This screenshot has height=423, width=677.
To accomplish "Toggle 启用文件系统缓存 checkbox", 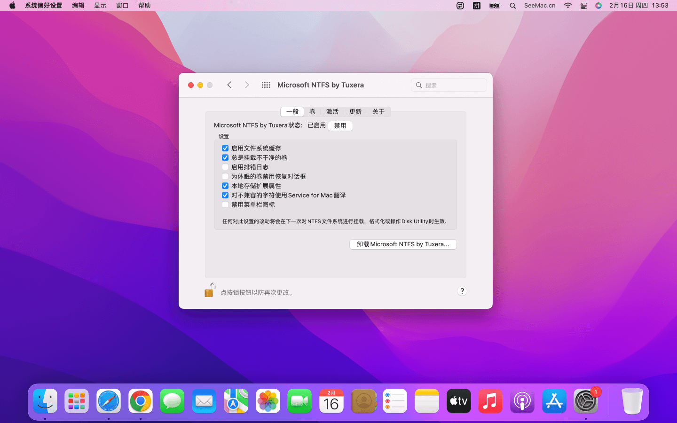I will click(x=225, y=148).
